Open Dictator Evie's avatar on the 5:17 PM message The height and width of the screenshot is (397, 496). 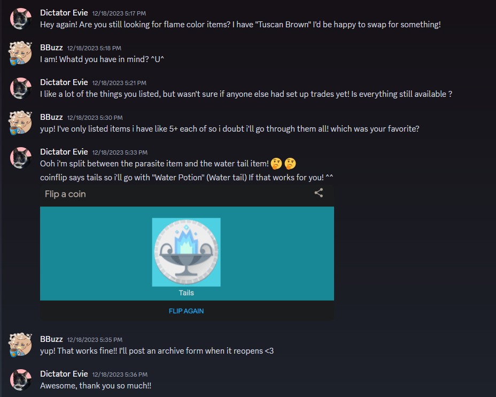21,19
